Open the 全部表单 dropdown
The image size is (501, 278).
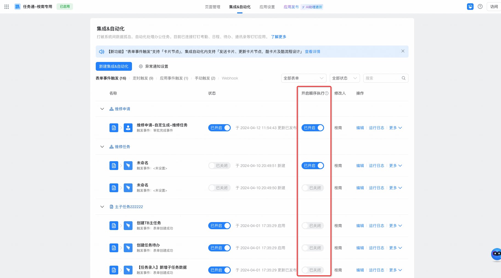(304, 78)
